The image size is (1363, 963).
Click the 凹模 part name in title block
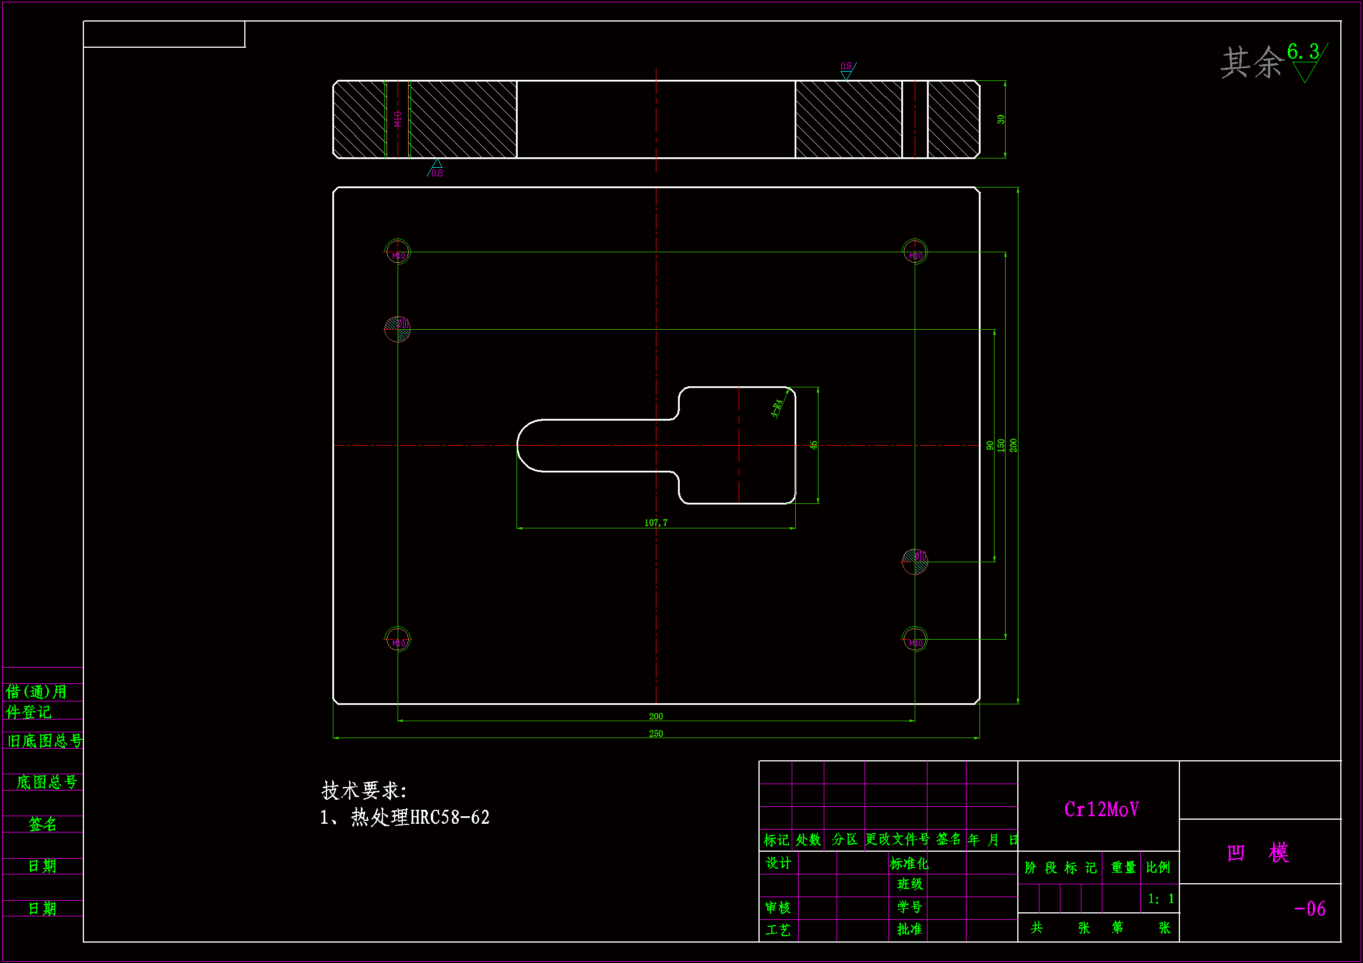click(x=1258, y=853)
